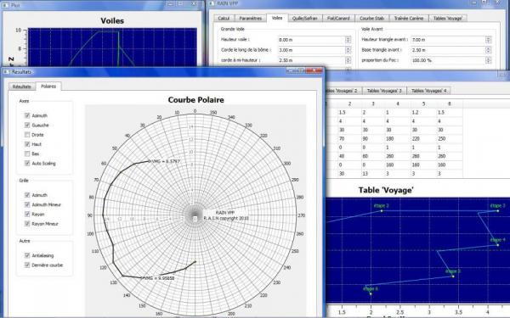Switch to the Polaires tab
Image resolution: width=510 pixels, height=318 pixels.
(48, 86)
